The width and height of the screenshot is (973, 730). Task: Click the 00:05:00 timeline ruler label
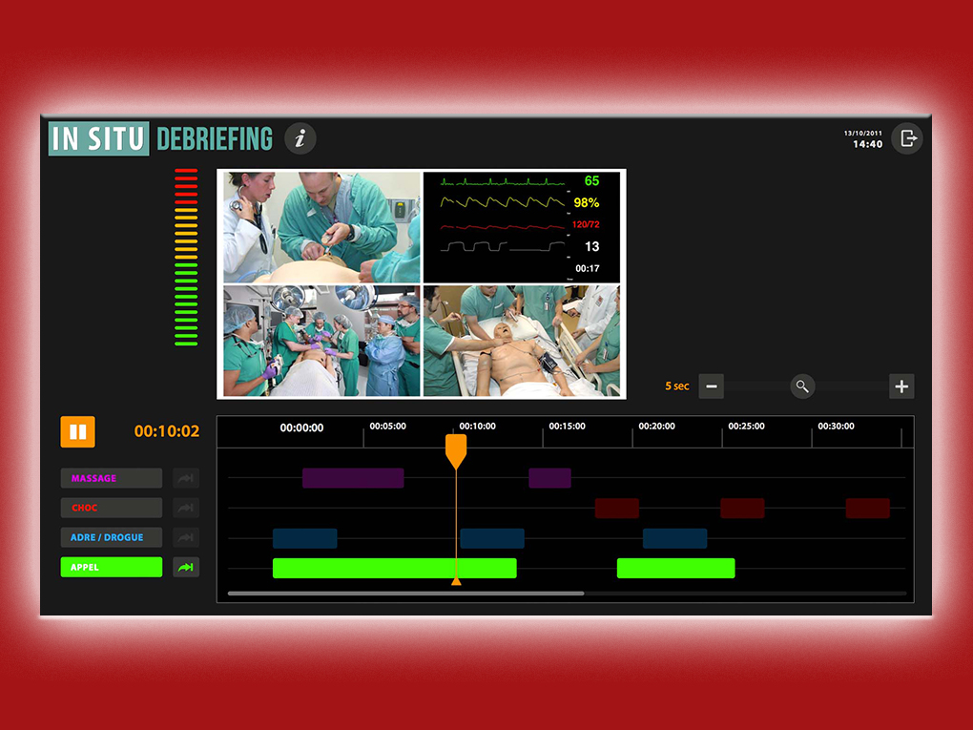(388, 426)
